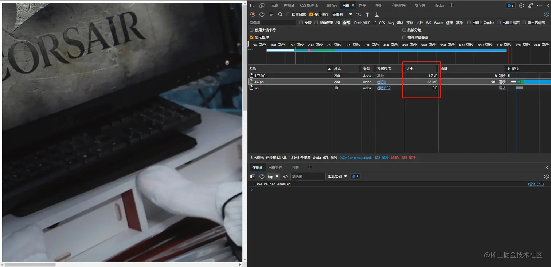Viewport: 551px width, 267px height.
Task: Clear the console with the drawer icon
Action: click(262, 177)
